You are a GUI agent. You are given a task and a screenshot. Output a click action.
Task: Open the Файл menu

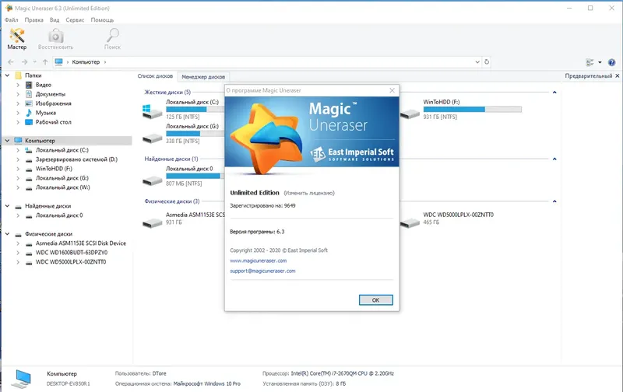click(12, 20)
